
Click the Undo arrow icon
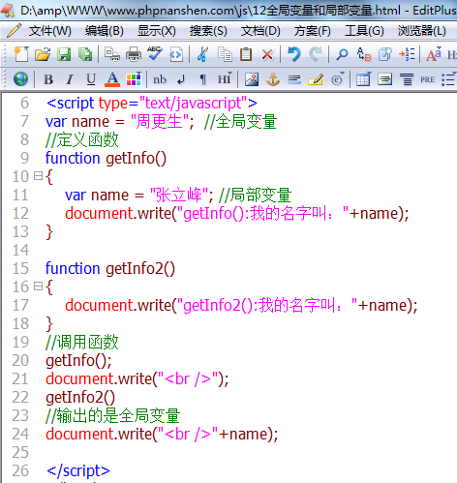[x=294, y=54]
